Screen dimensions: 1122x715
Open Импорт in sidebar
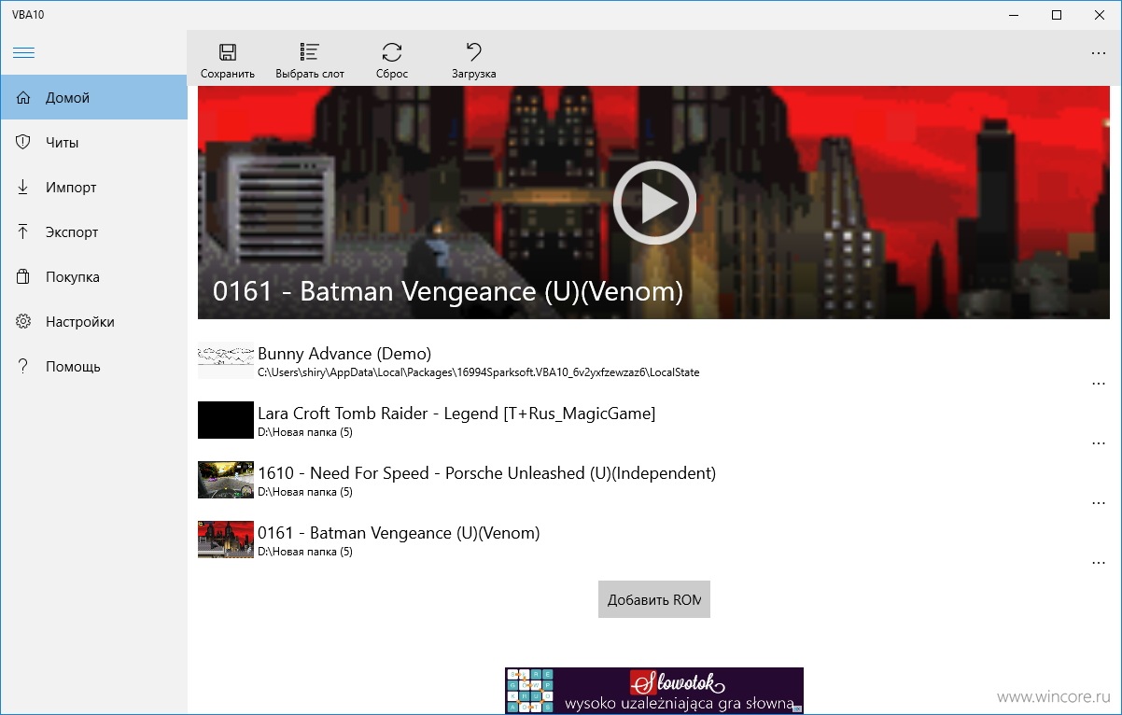(93, 188)
